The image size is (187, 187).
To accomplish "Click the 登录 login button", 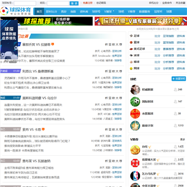I will tap(74, 3).
